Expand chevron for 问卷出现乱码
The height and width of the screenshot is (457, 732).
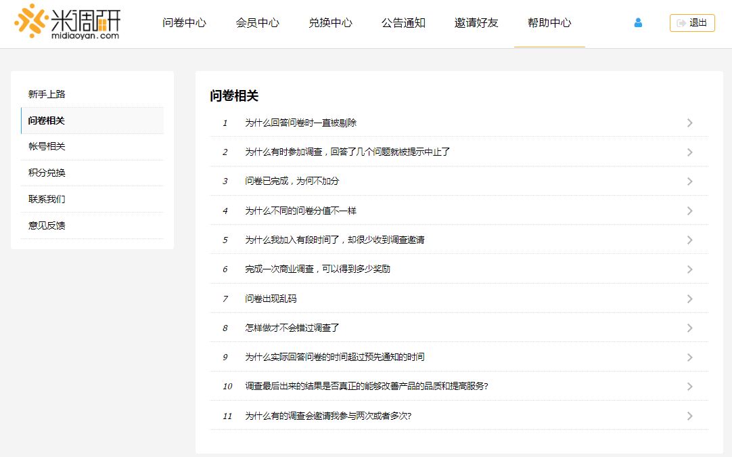[x=689, y=299]
